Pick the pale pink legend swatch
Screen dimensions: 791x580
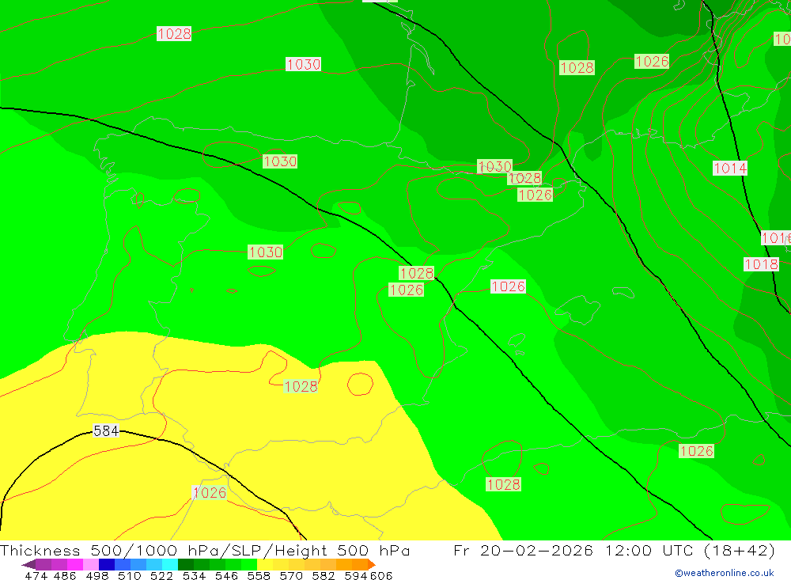pyautogui.click(x=91, y=564)
